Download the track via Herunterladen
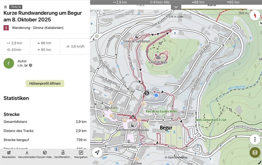262x165 pixels. (x=27, y=153)
